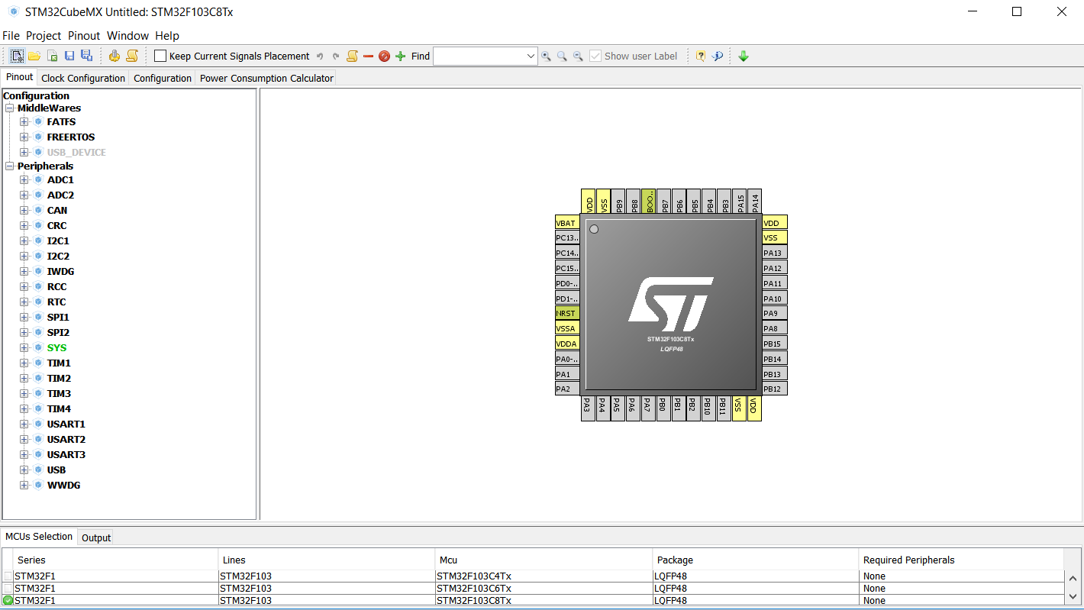
Task: Click pin PA9 on the chip diagram
Action: click(773, 313)
